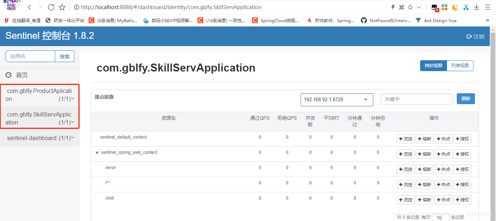Image resolution: width=496 pixels, height=221 pixels.
Task: Open the MyBatis bookmark
Action: pyautogui.click(x=113, y=21)
